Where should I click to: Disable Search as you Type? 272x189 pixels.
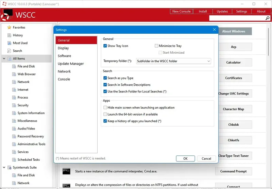[x=105, y=78]
